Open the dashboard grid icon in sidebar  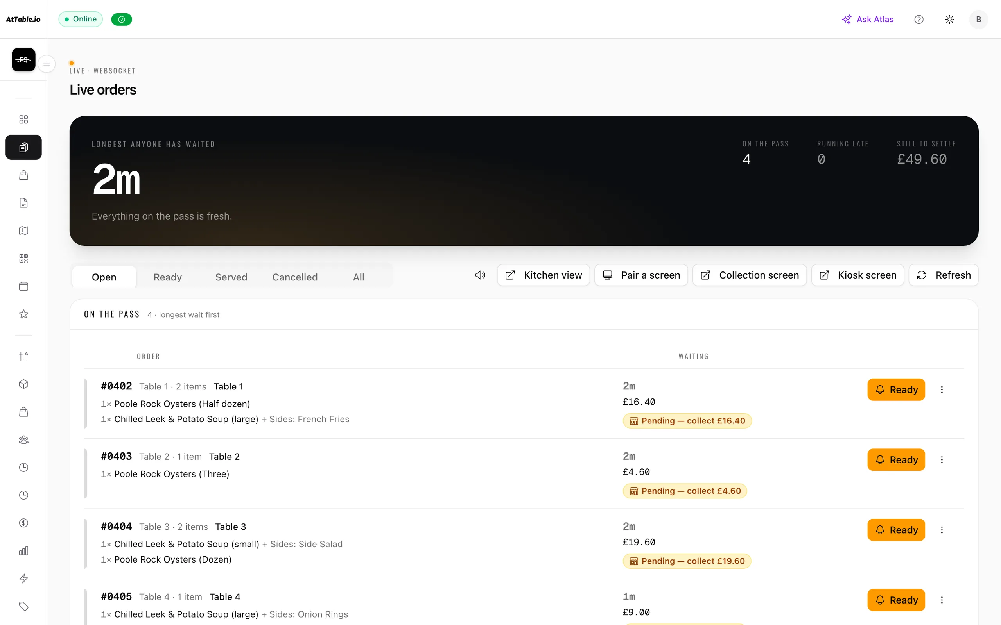coord(23,120)
